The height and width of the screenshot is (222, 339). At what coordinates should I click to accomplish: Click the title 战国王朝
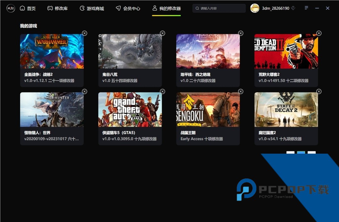[188, 133]
